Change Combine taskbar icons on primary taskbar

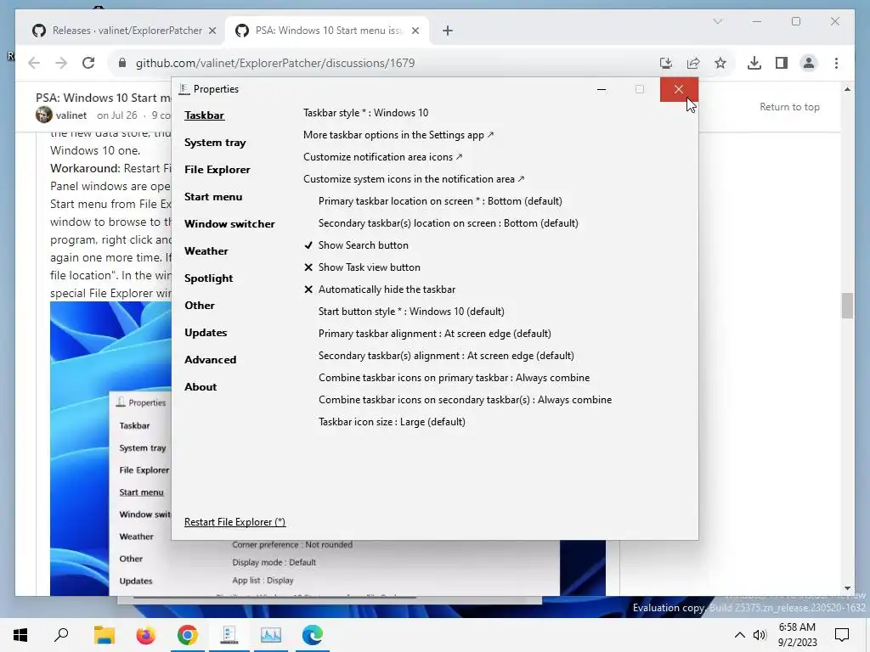454,378
